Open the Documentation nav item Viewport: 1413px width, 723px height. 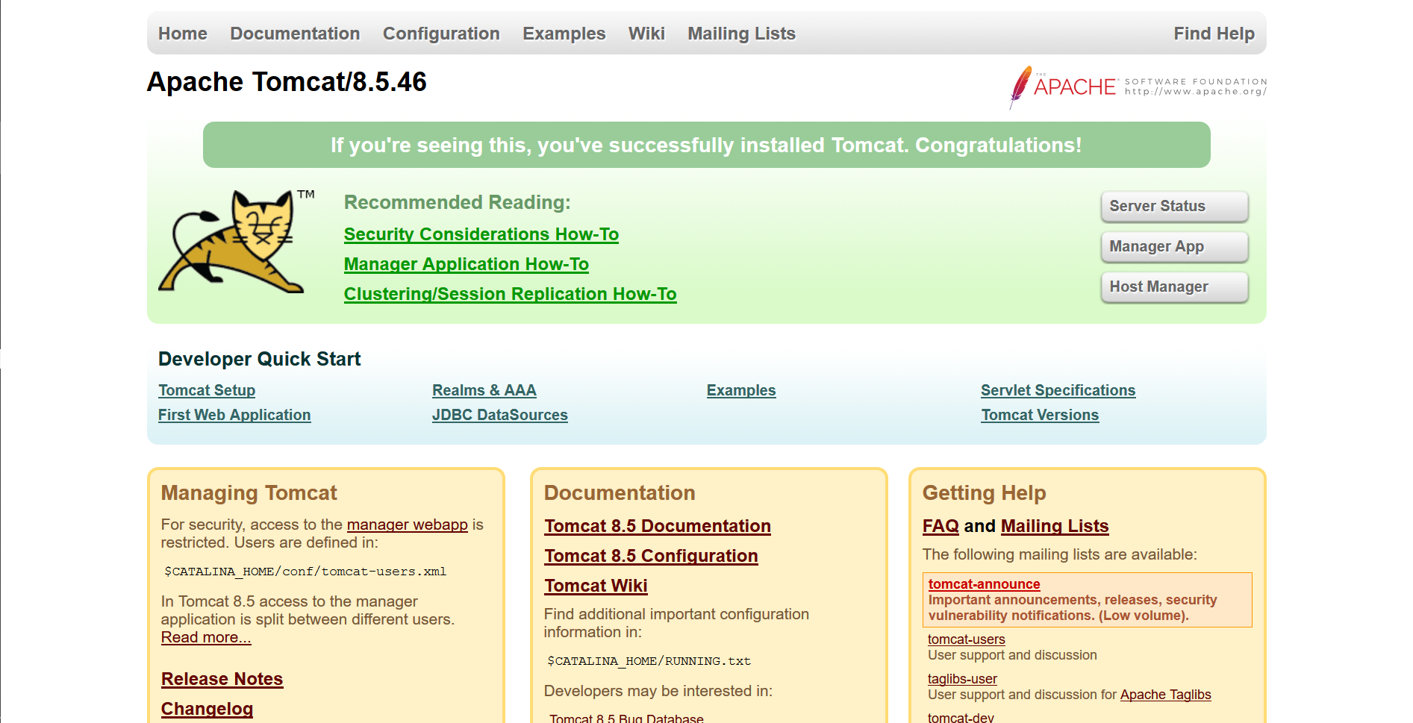coord(295,34)
